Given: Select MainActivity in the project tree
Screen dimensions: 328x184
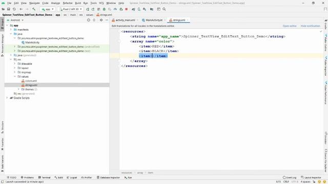Looking at the screenshot, I should [32, 42].
